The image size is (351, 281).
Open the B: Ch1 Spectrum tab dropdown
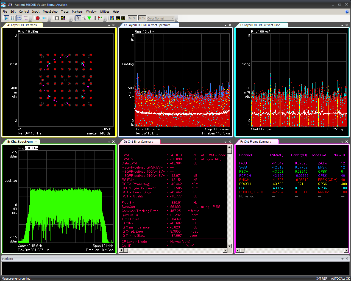point(36,142)
